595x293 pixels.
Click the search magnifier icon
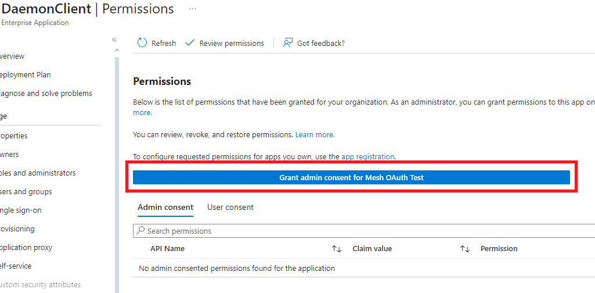point(140,231)
